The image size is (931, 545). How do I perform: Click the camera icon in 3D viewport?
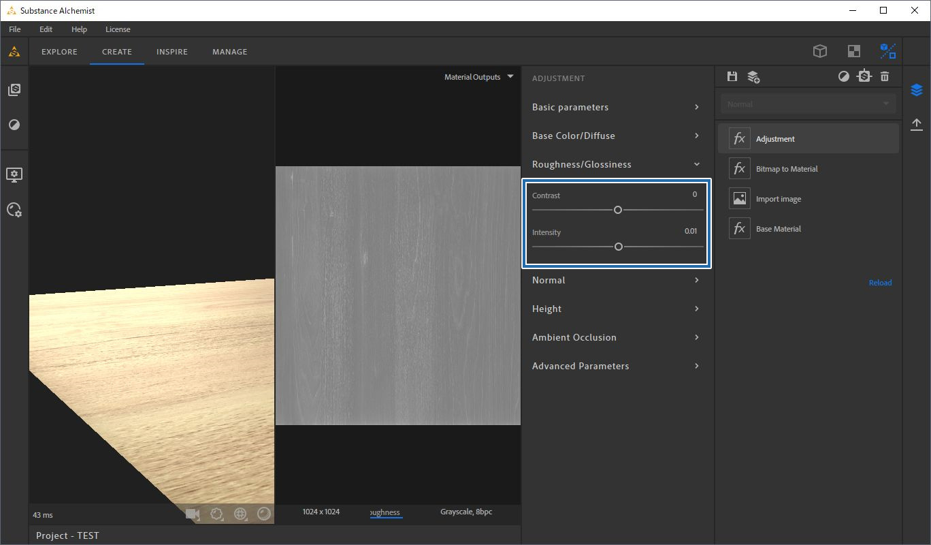click(193, 514)
